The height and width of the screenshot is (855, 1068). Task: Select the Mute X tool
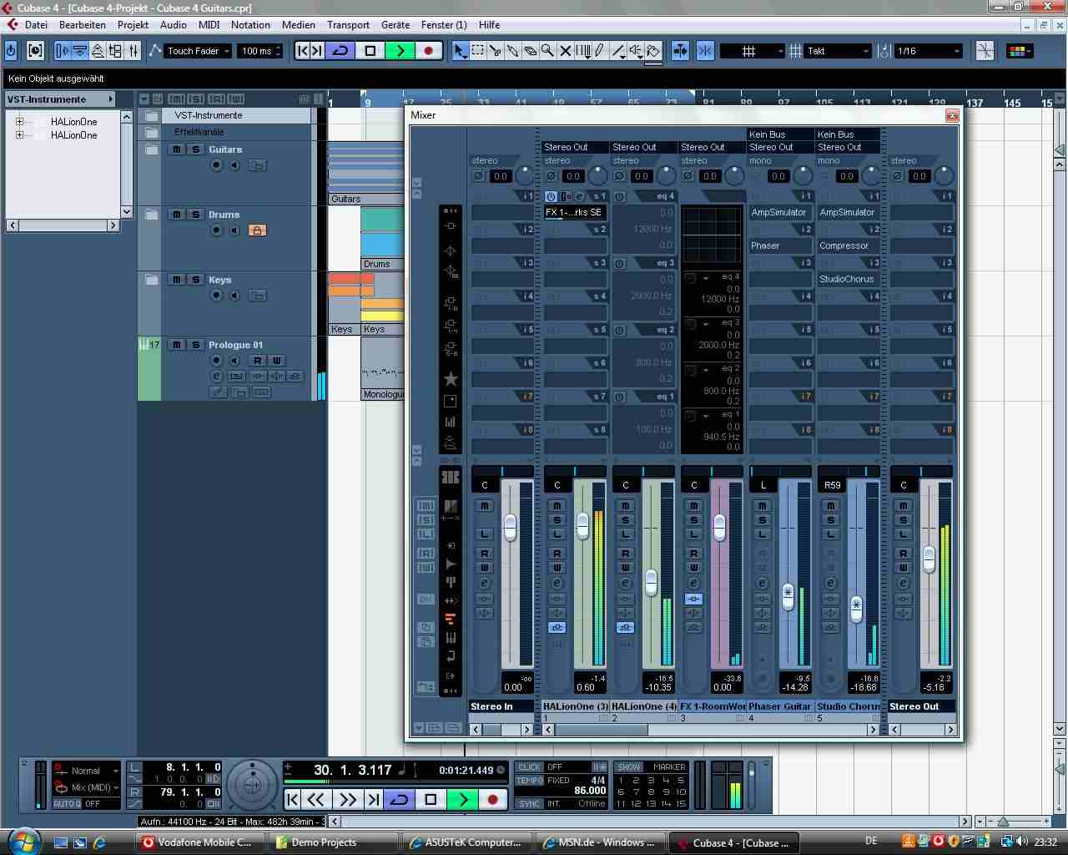pos(565,51)
